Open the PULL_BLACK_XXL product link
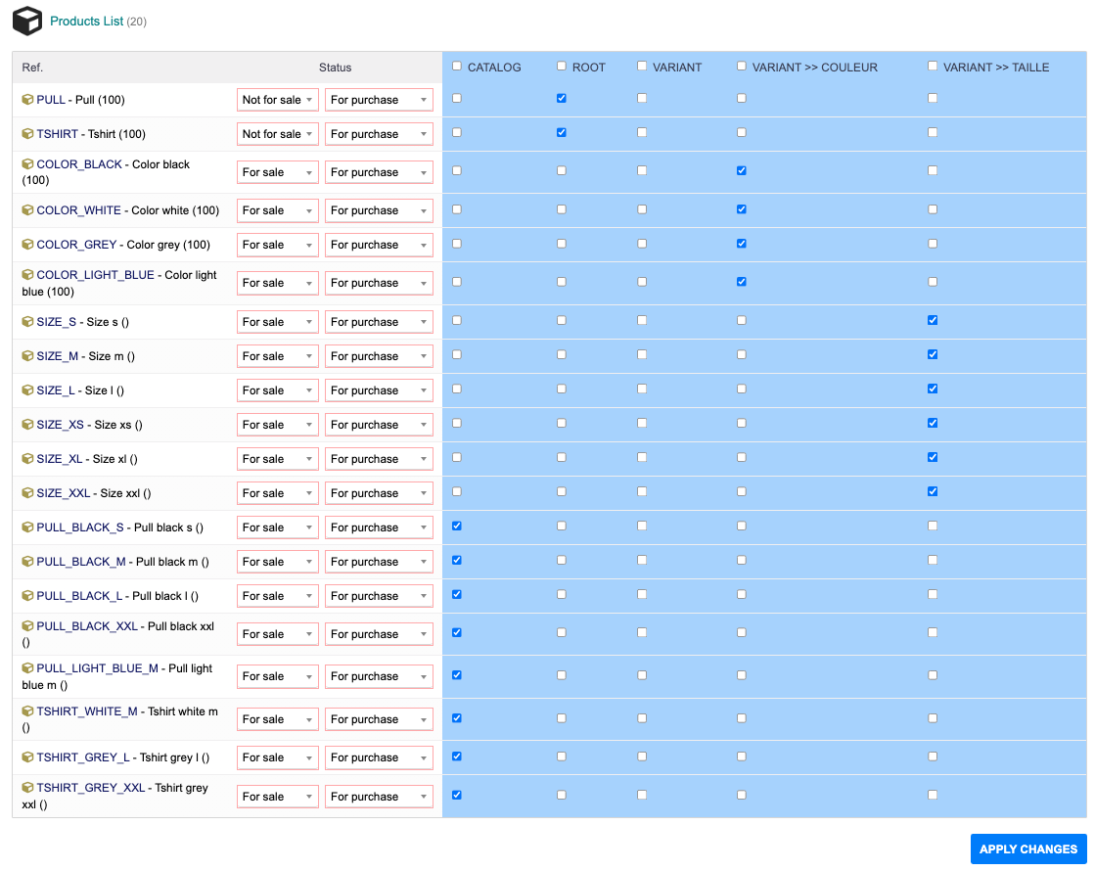The image size is (1095, 871). click(87, 626)
